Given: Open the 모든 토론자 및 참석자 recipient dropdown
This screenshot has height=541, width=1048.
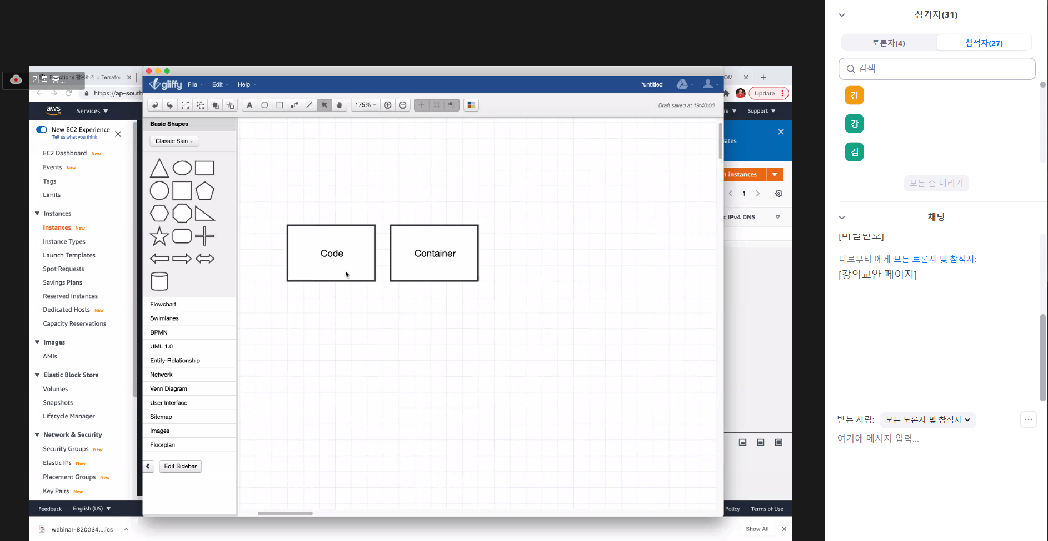Looking at the screenshot, I should [x=927, y=420].
